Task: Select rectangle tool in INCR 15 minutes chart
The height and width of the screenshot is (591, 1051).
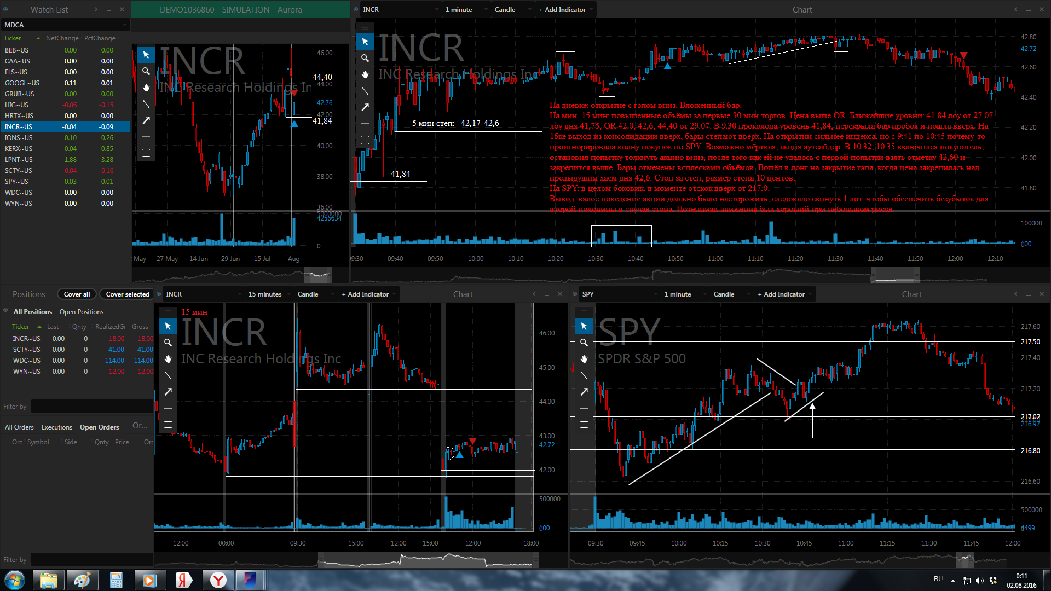Action: coord(168,425)
